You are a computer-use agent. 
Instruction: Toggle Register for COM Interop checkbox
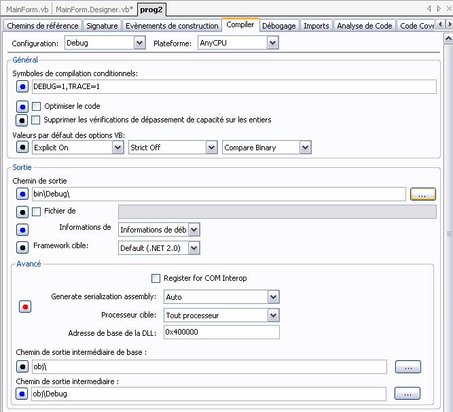pos(156,278)
